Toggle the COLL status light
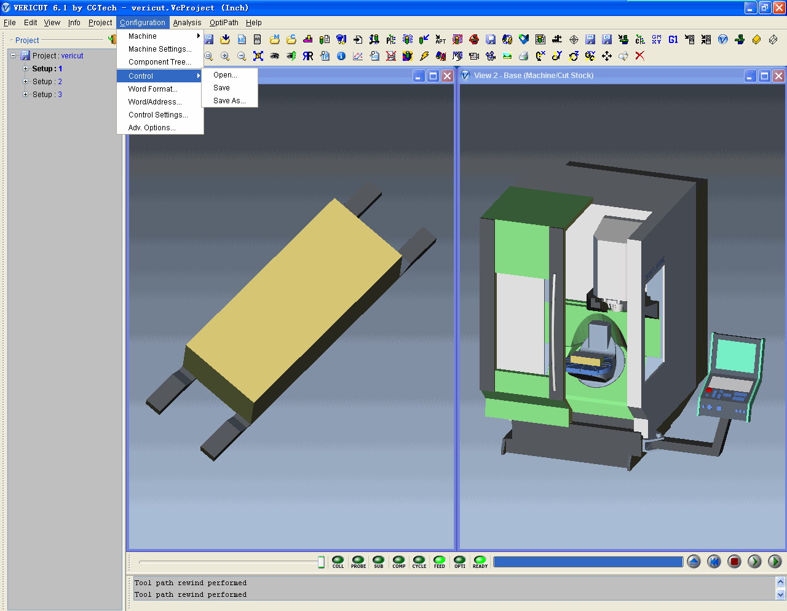Image resolution: width=787 pixels, height=611 pixels. [x=338, y=562]
